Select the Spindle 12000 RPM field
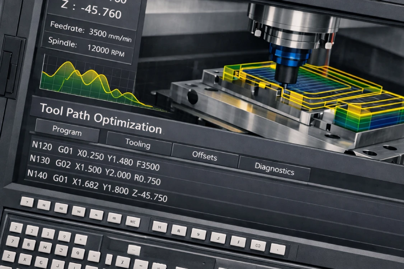This screenshot has width=404, height=269. pyautogui.click(x=87, y=48)
